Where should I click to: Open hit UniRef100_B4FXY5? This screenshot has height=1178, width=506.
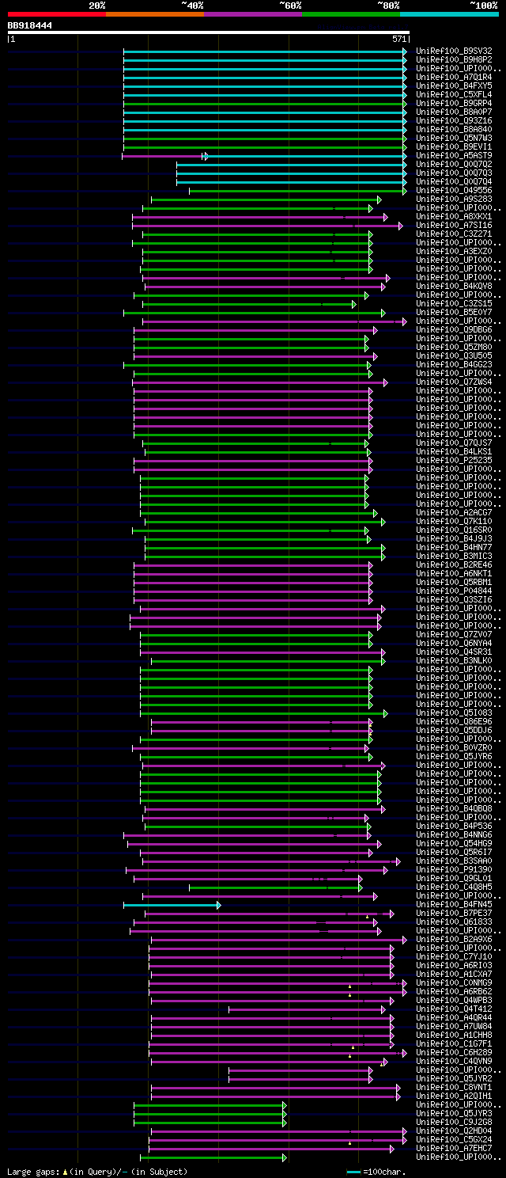point(454,85)
